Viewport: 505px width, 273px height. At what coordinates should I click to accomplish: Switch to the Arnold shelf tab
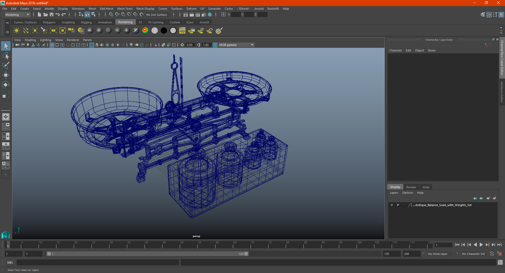(x=204, y=22)
